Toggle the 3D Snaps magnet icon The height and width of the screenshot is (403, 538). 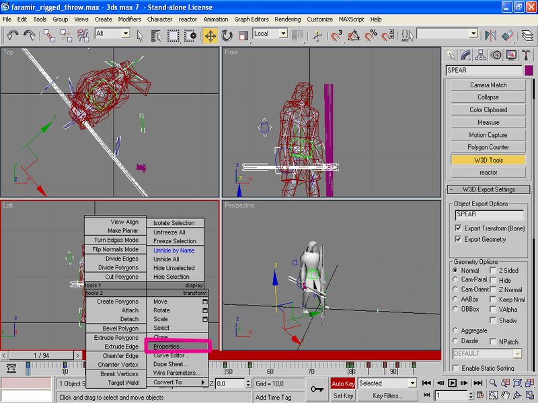pyautogui.click(x=337, y=36)
